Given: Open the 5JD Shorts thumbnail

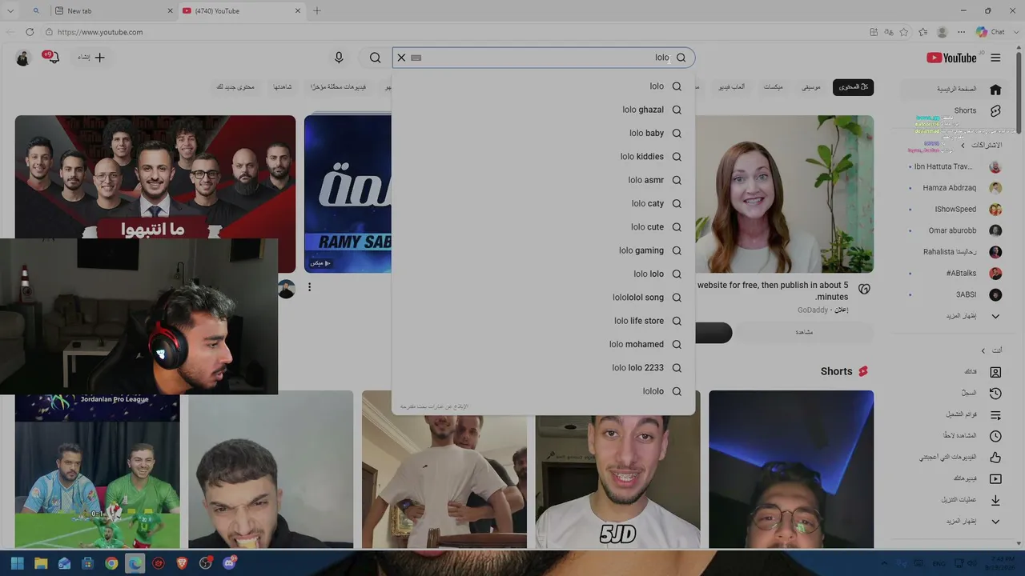Looking at the screenshot, I should click(x=617, y=470).
